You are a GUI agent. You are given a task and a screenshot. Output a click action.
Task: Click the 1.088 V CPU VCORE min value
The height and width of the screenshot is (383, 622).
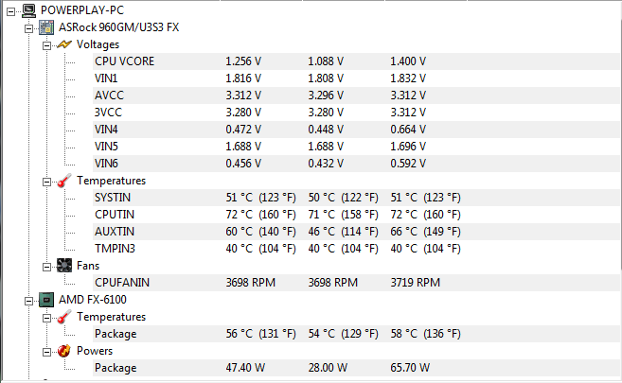326,61
